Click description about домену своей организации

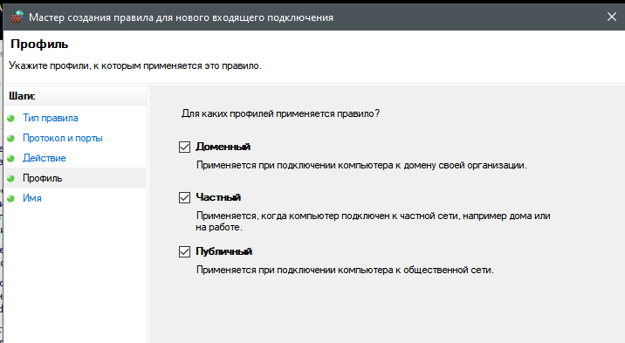pyautogui.click(x=361, y=165)
